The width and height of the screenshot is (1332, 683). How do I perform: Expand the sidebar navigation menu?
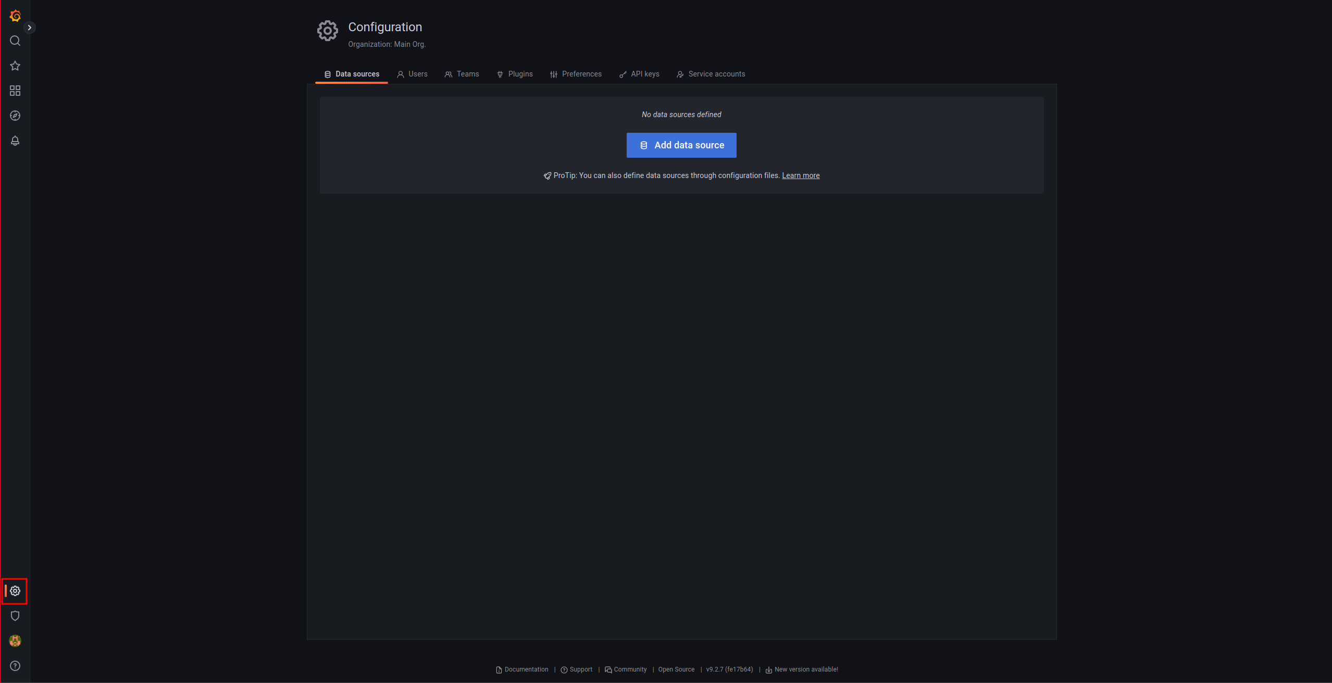[30, 28]
